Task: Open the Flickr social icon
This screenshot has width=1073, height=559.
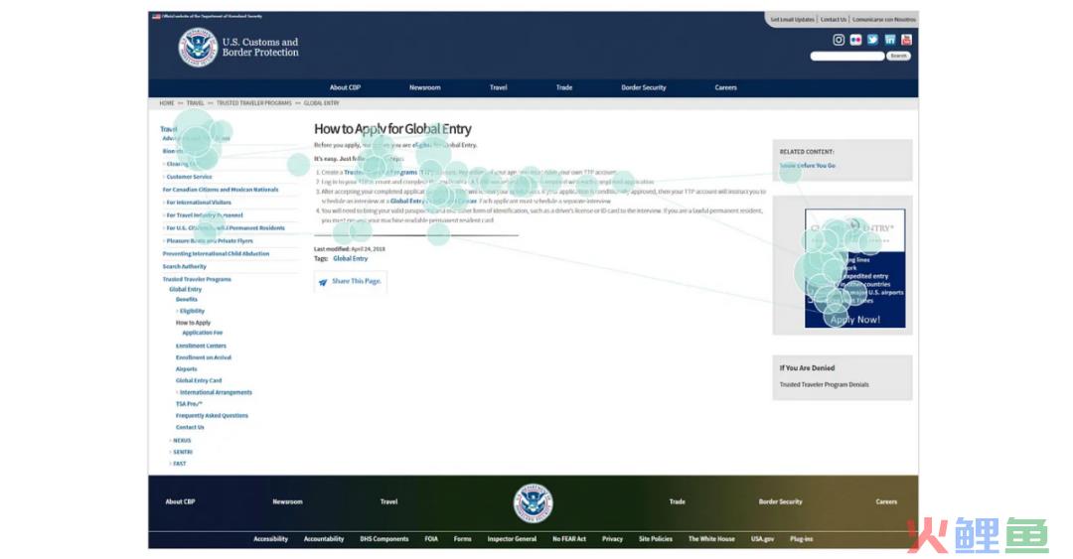Action: [x=855, y=40]
